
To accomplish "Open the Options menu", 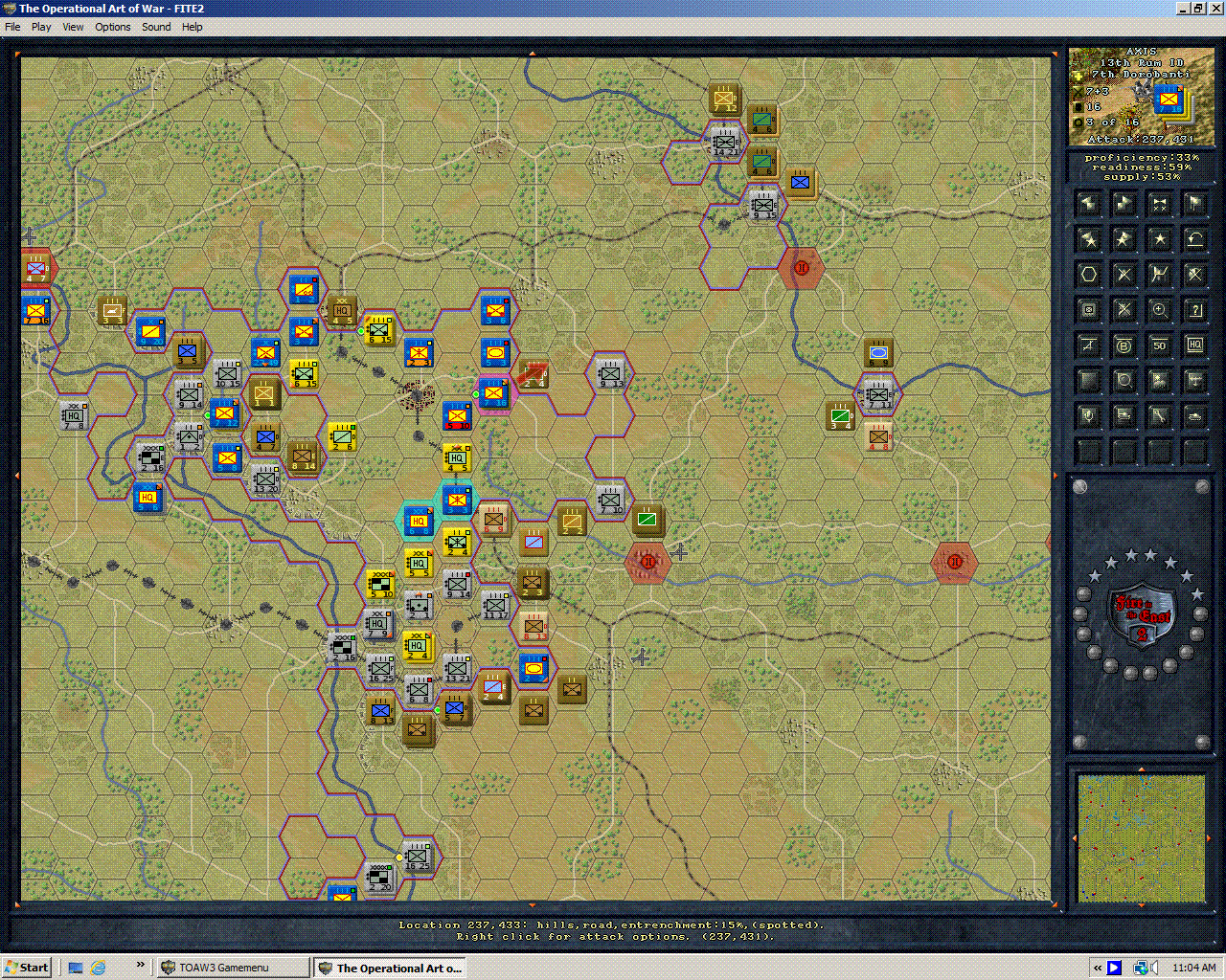I will (112, 27).
